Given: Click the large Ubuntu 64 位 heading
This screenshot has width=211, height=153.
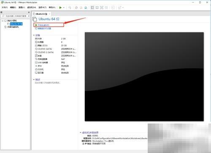Looking at the screenshot, I should pyautogui.click(x=49, y=19).
